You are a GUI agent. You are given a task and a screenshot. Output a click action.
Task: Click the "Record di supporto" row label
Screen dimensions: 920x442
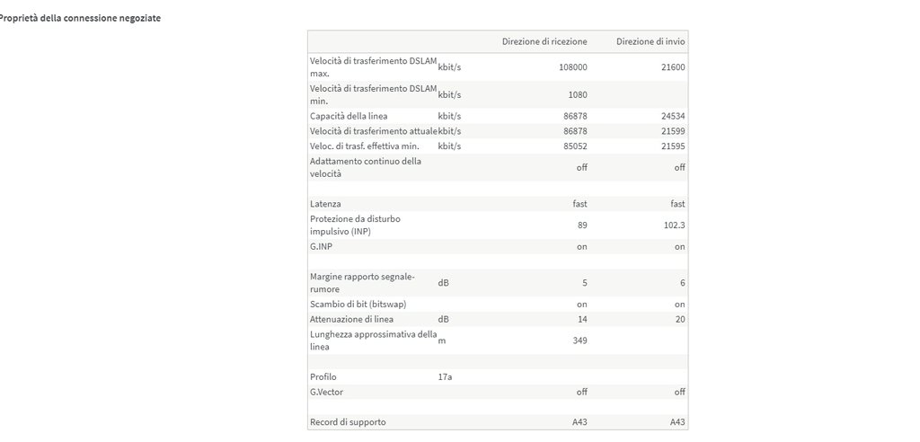(349, 421)
